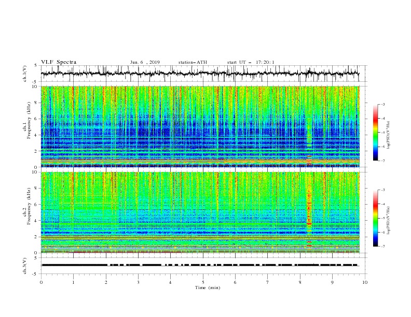Click time axis tick label '1'
This screenshot has height=317, width=411.
coord(73,282)
